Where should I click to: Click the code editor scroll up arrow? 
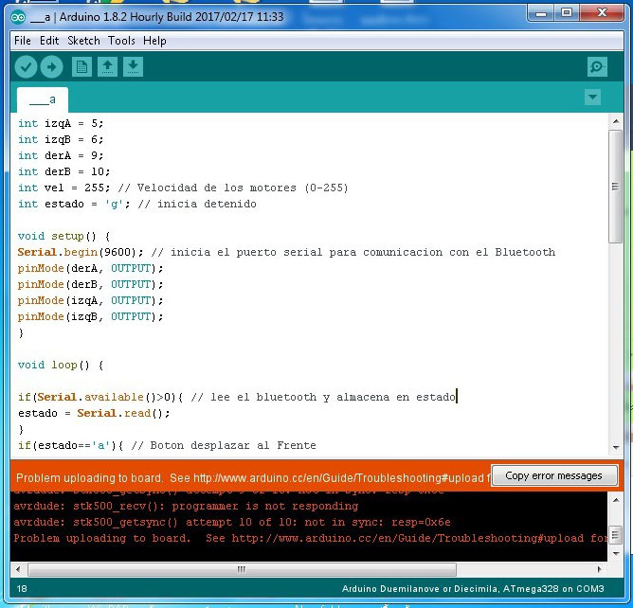(x=616, y=121)
